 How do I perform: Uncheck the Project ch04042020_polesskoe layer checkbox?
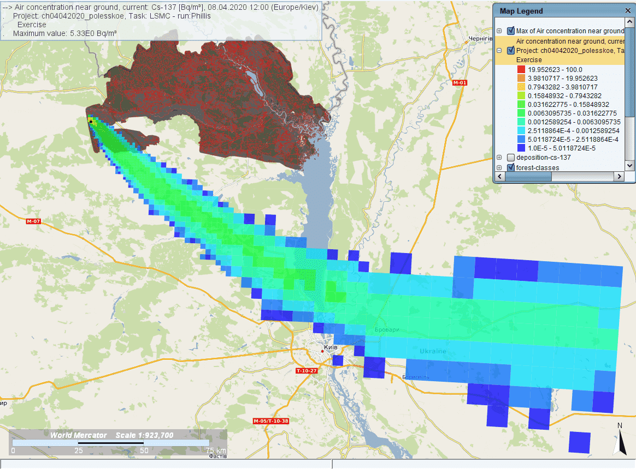511,51
